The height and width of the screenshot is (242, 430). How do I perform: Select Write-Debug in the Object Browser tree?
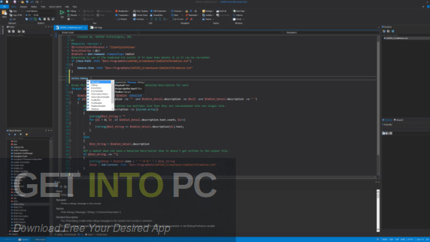[19, 204]
